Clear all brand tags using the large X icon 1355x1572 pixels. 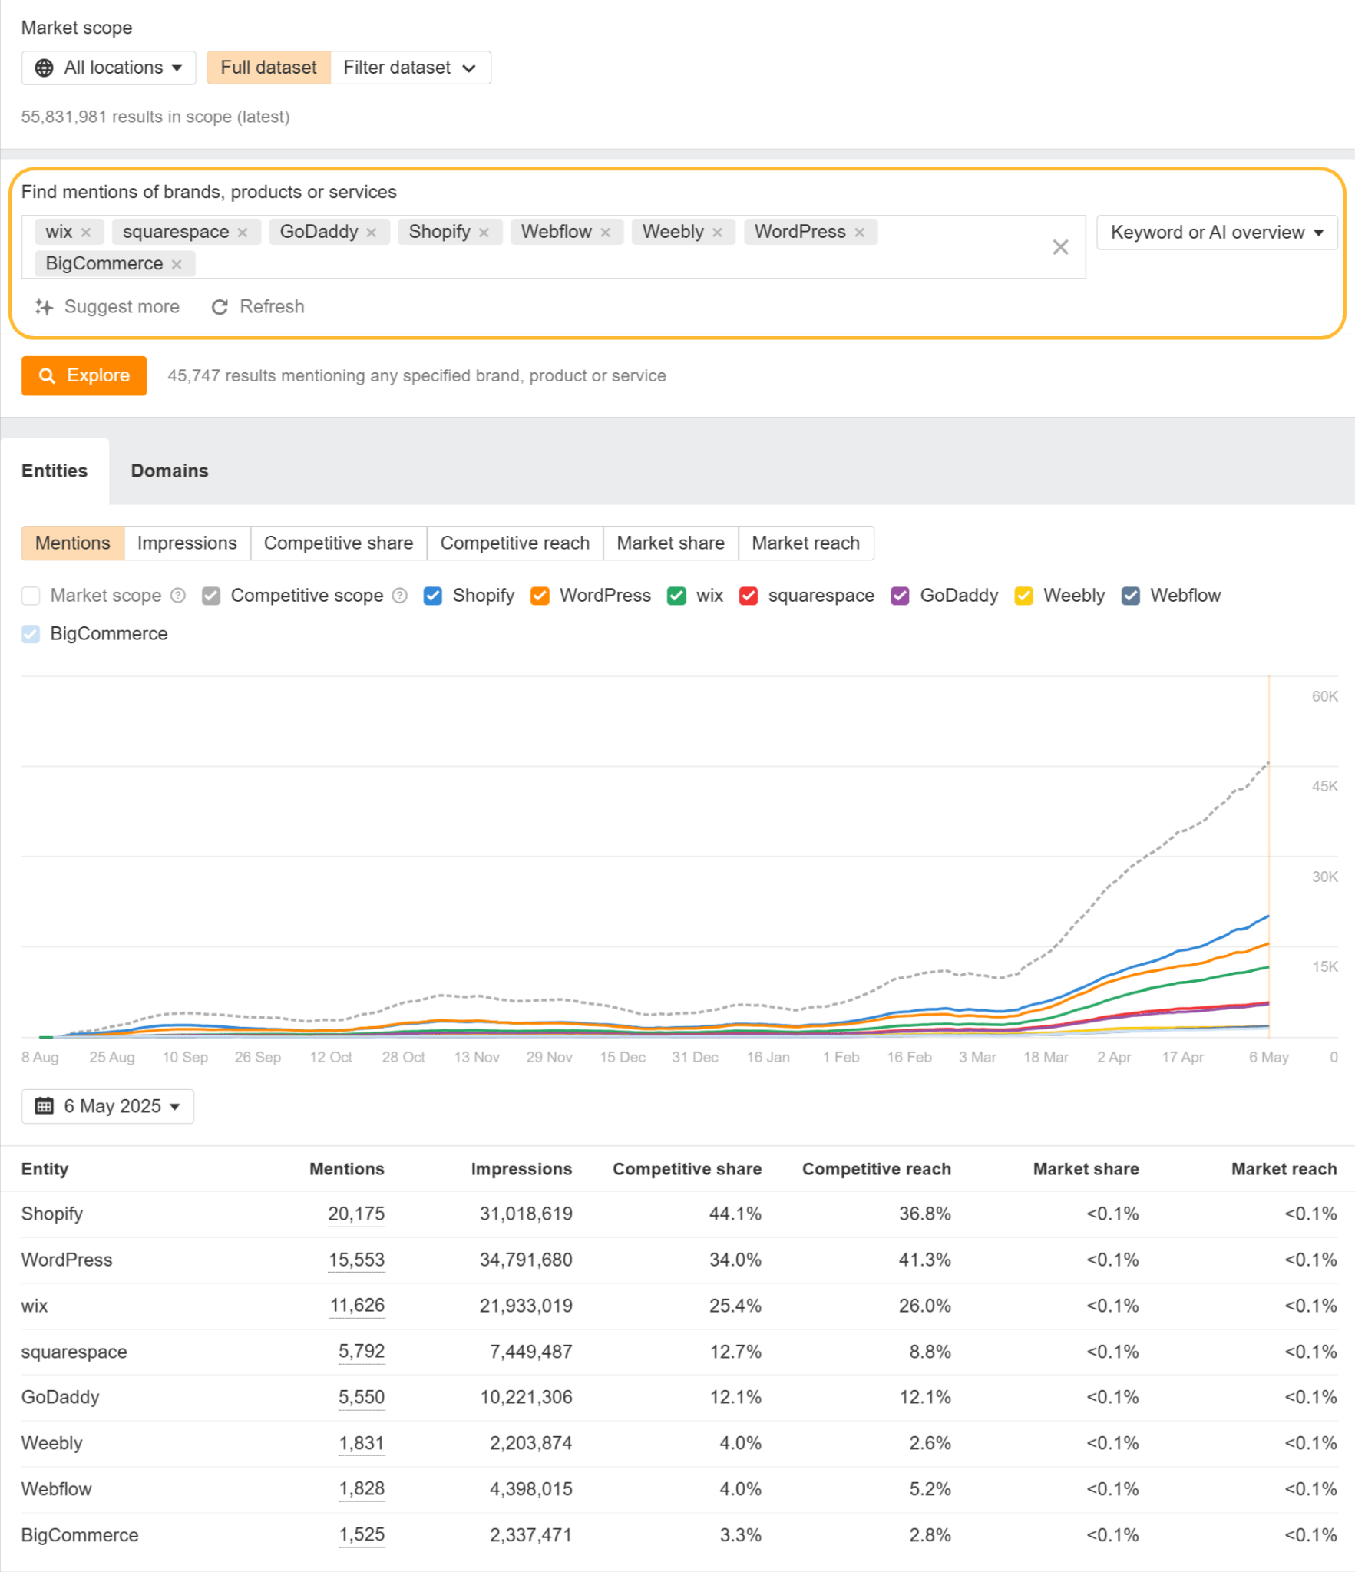click(x=1061, y=246)
